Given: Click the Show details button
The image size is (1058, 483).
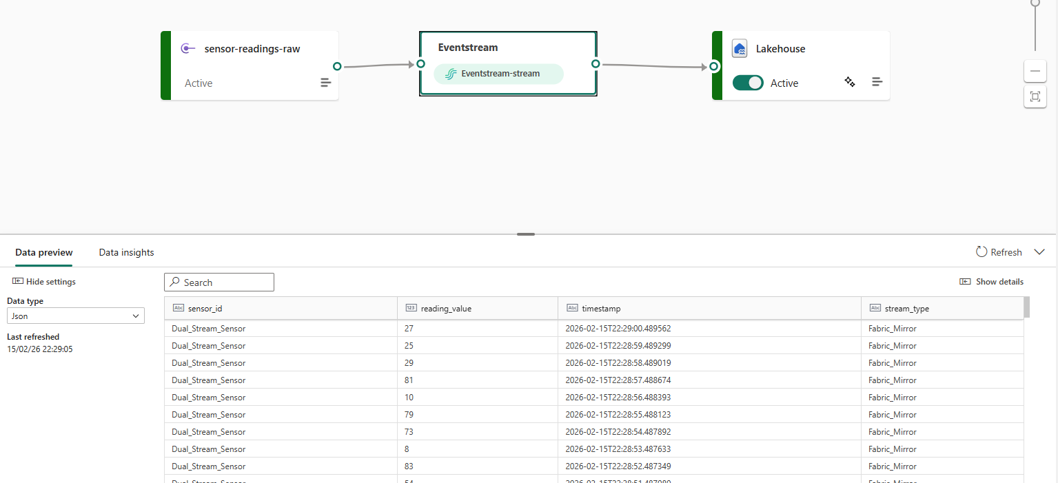Looking at the screenshot, I should pyautogui.click(x=991, y=281).
